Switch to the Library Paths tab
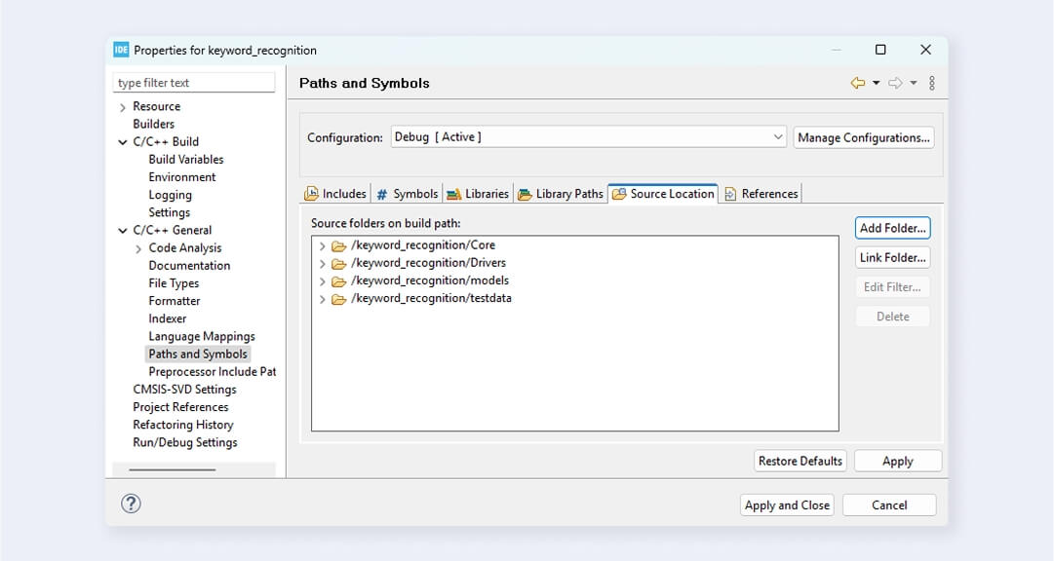 pyautogui.click(x=561, y=194)
